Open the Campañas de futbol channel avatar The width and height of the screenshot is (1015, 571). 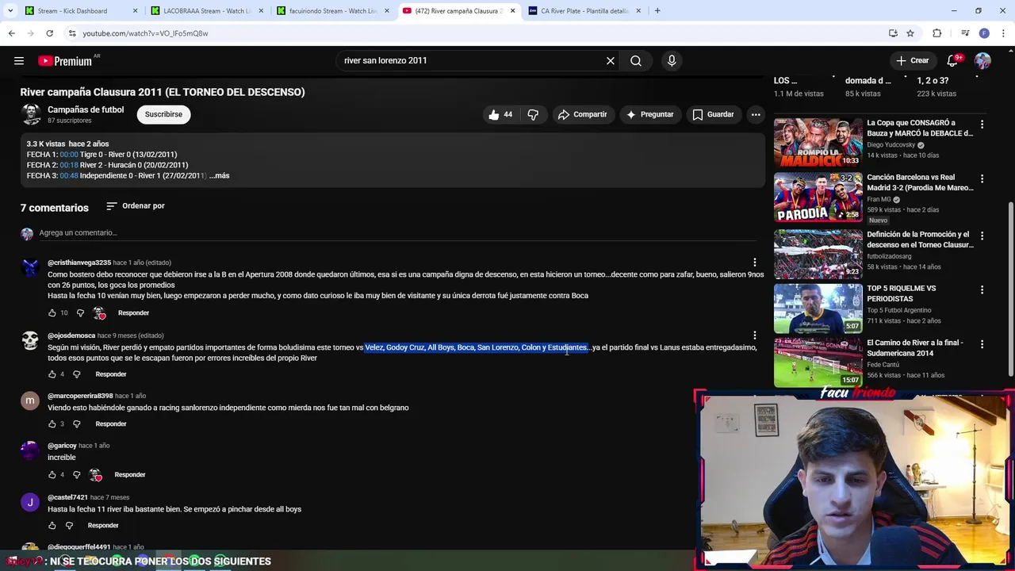31,114
